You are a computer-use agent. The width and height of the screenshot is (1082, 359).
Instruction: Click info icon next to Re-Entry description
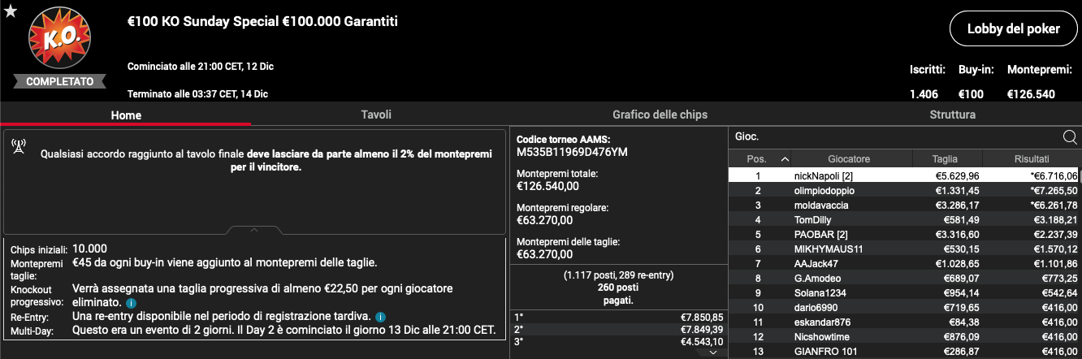point(379,316)
